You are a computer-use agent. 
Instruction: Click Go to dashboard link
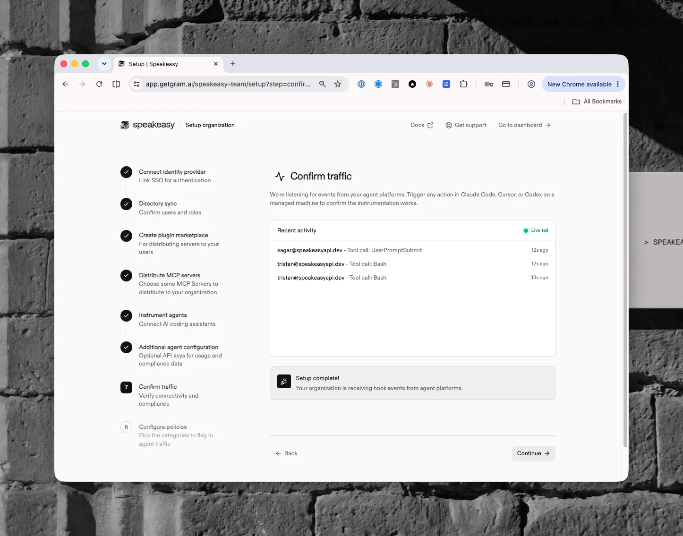click(524, 125)
